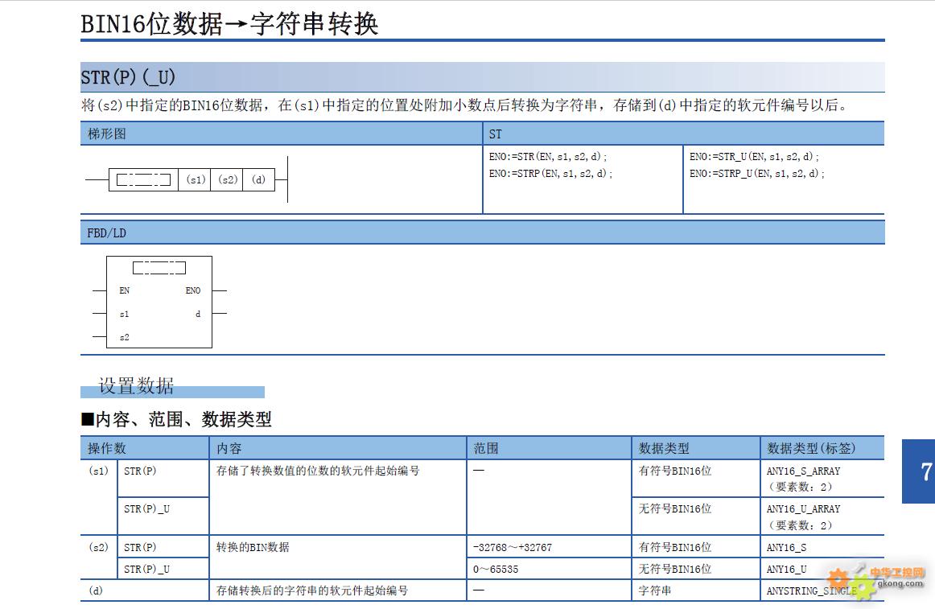The height and width of the screenshot is (609, 935).
Task: Select the "s2" input label in the FBD block
Action: pyautogui.click(x=124, y=337)
